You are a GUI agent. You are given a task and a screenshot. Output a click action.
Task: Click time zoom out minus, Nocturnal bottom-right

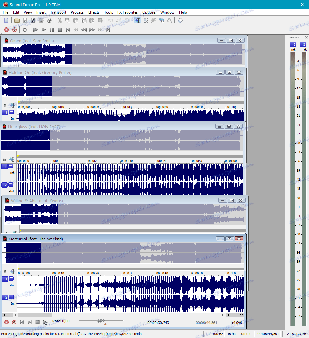click(236, 315)
